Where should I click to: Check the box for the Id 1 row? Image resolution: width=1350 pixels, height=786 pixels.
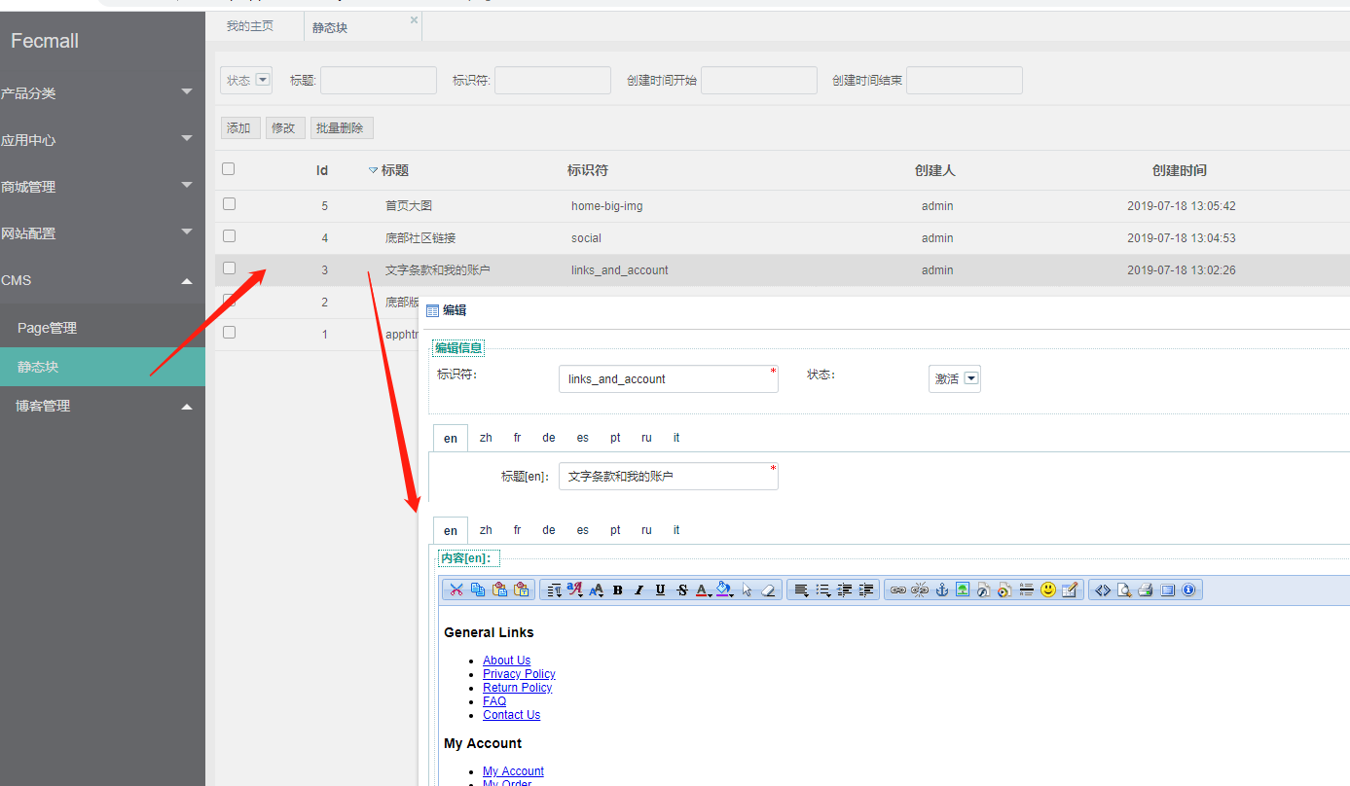[229, 333]
